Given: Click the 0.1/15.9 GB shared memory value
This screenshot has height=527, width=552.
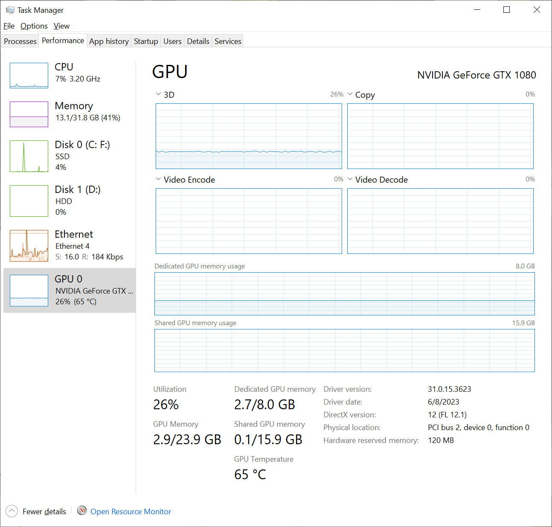Looking at the screenshot, I should (x=268, y=440).
